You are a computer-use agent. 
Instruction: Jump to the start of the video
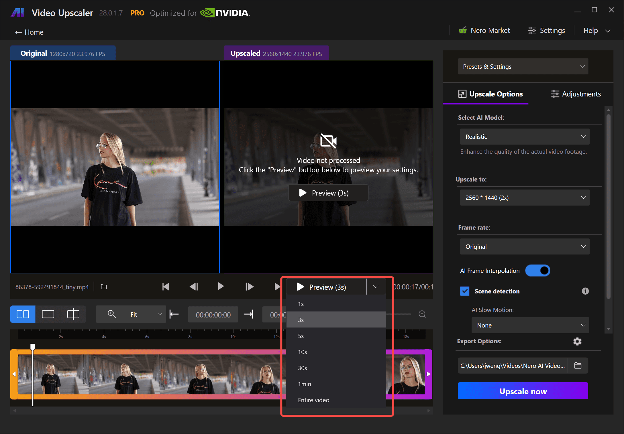point(166,287)
